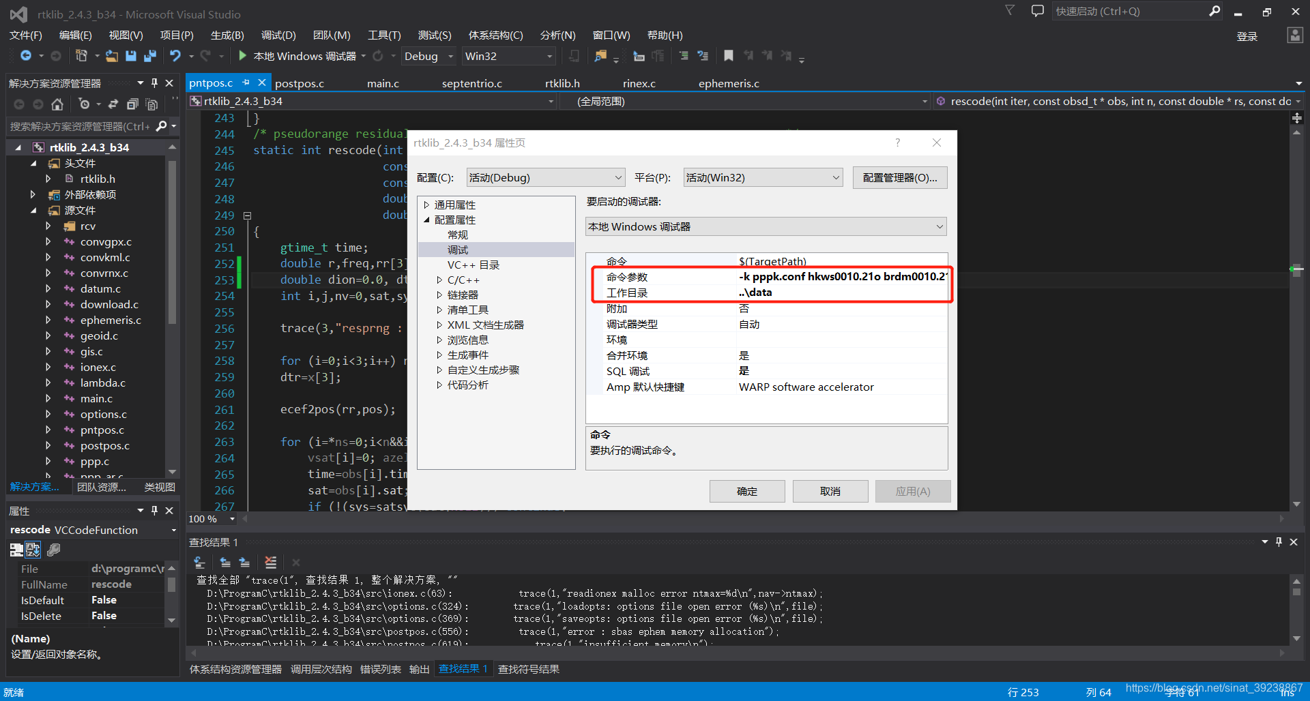Expand the 链接器 node in property tree
The height and width of the screenshot is (701, 1310).
tap(439, 295)
